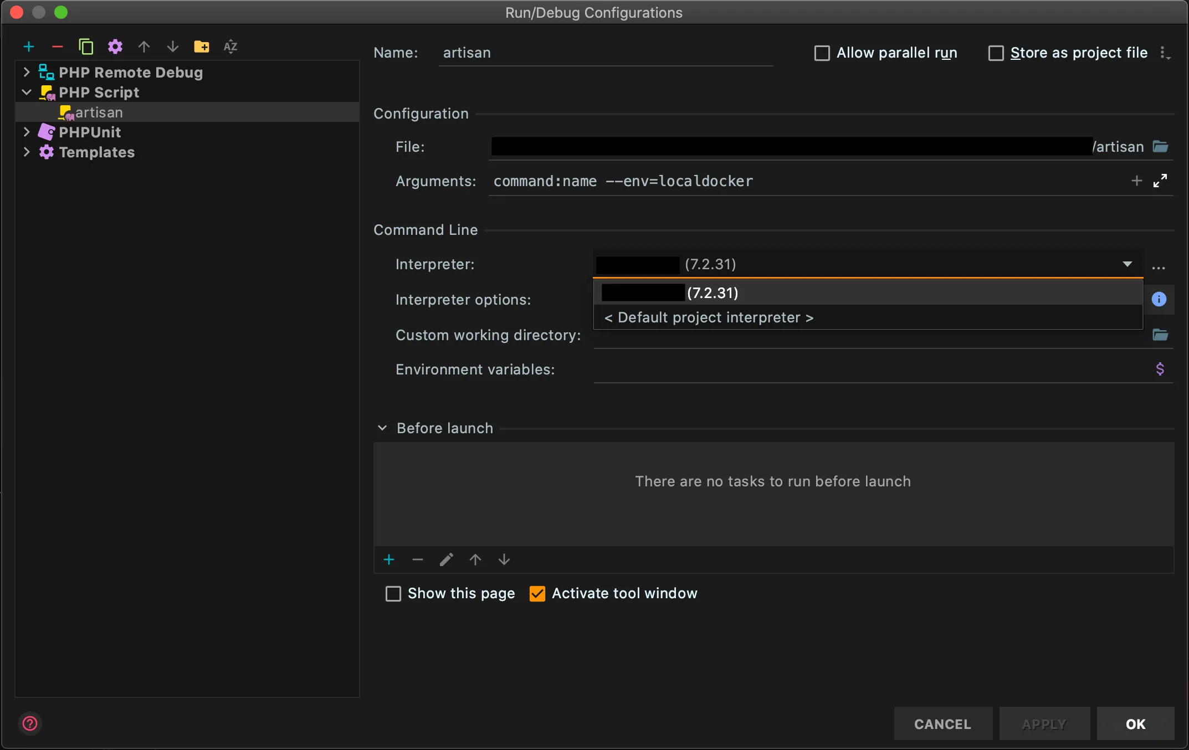Select the 7.2.31 interpreter in dropdown list
Image resolution: width=1189 pixels, height=750 pixels.
pos(713,293)
